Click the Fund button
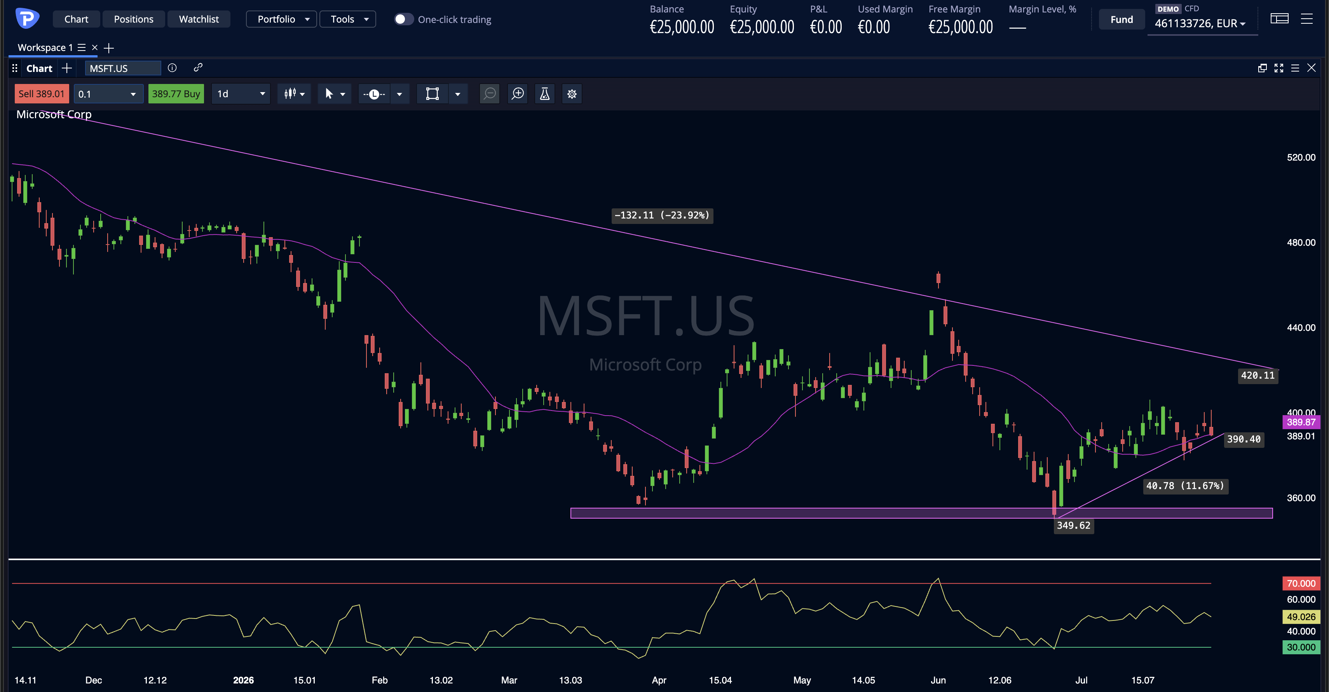1329x692 pixels. (x=1121, y=19)
